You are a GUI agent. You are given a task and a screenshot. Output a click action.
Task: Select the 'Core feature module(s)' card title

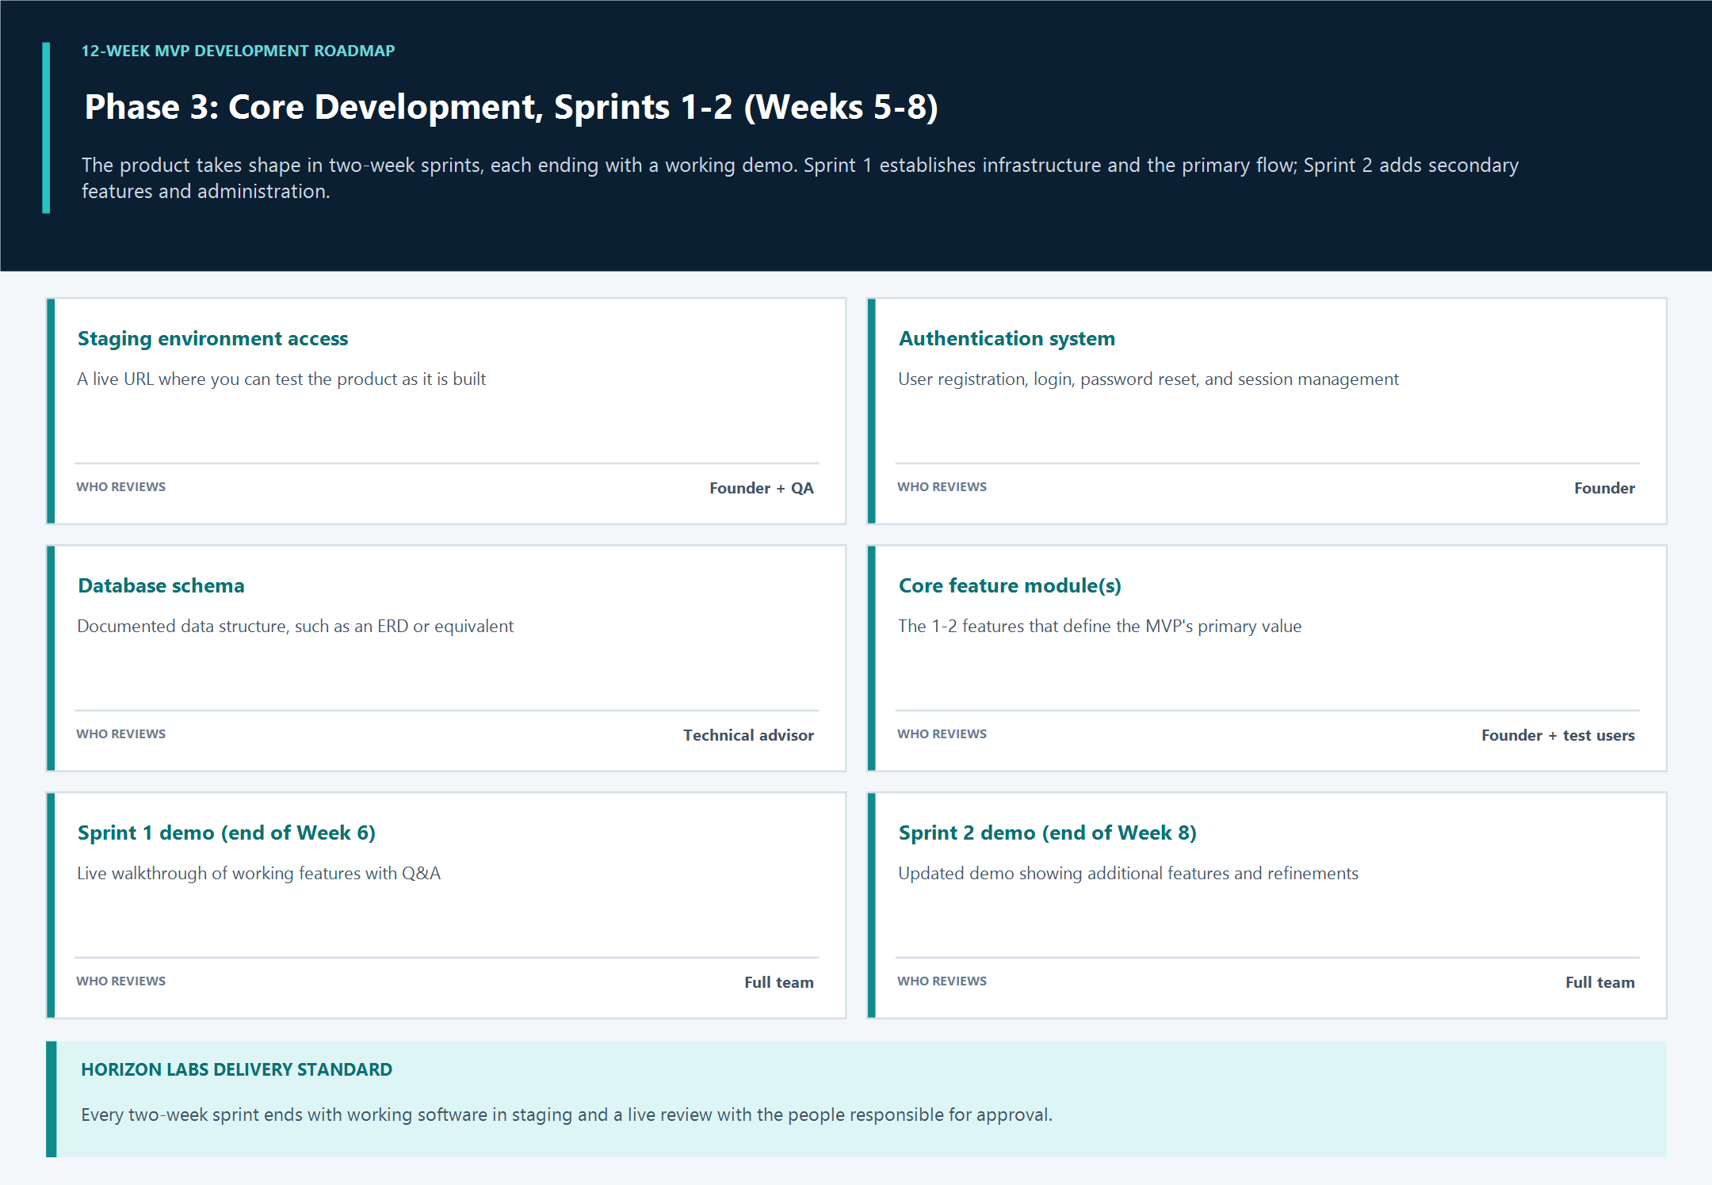[1010, 585]
